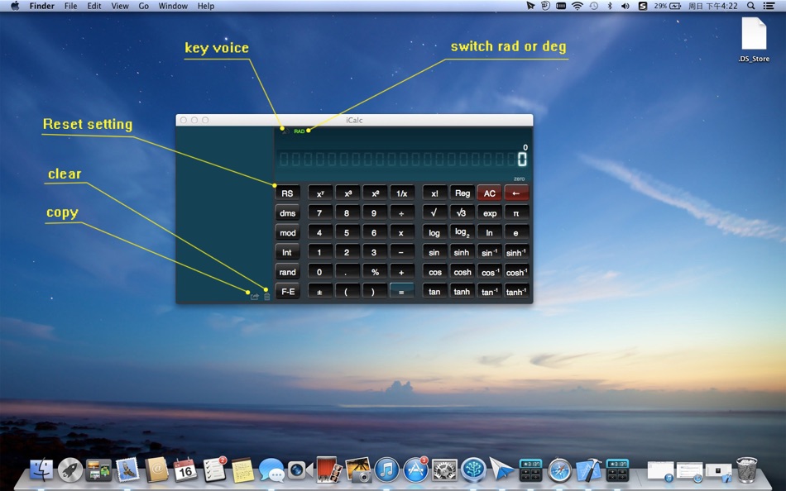Screen dimensions: 786x491
Task: Select the pi constant key
Action: point(518,212)
